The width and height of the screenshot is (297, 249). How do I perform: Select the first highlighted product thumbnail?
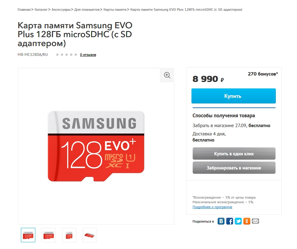coord(28,235)
